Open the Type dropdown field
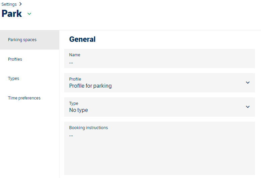The width and height of the screenshot is (261, 178). click(159, 107)
